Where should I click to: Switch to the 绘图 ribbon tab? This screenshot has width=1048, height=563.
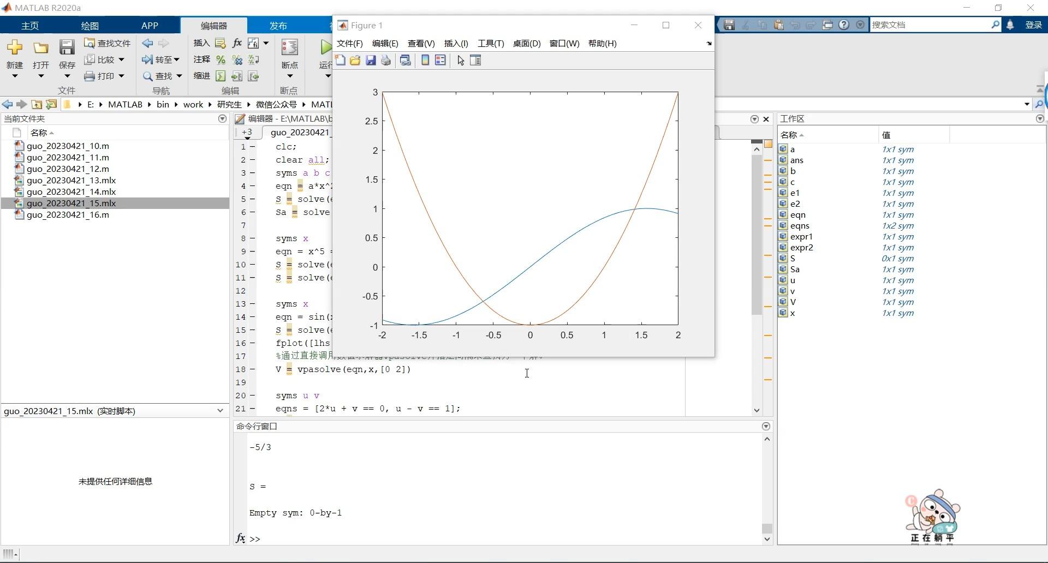[x=90, y=26]
